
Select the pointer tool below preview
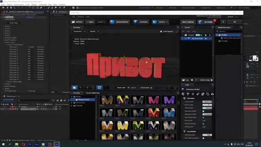(81, 88)
